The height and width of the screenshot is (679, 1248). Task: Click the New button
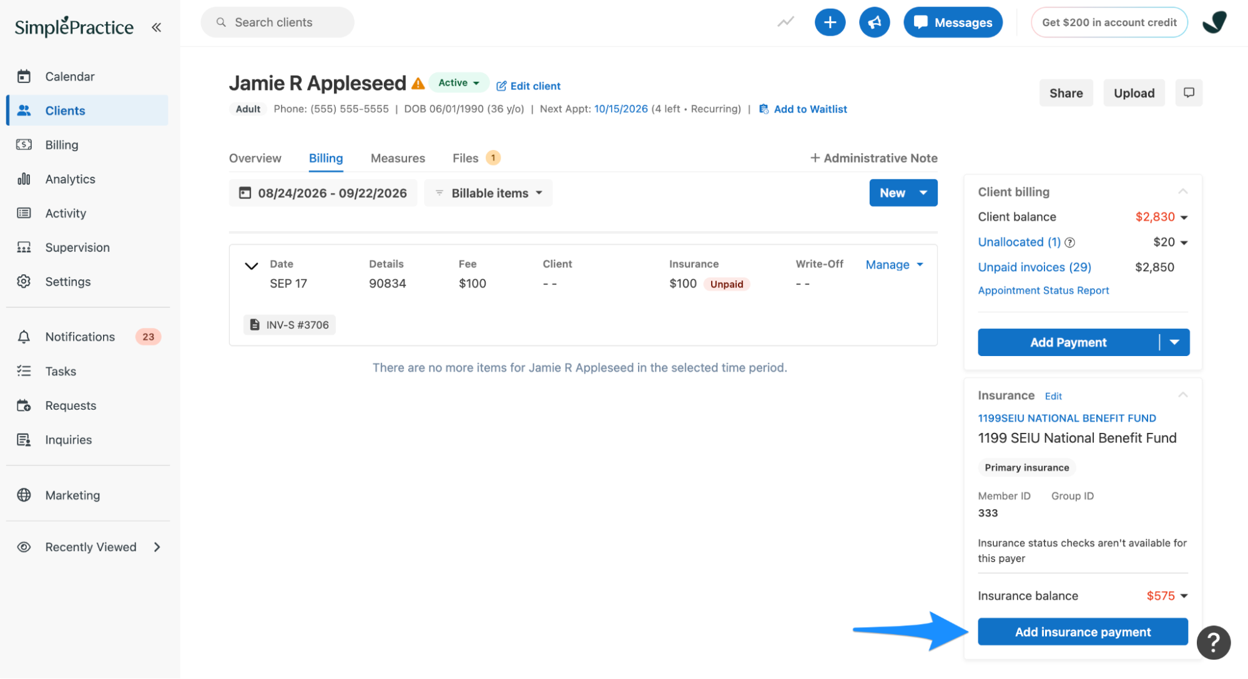(892, 193)
